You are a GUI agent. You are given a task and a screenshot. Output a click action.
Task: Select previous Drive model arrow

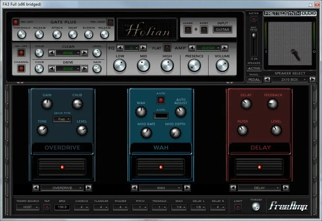pyautogui.click(x=51, y=69)
